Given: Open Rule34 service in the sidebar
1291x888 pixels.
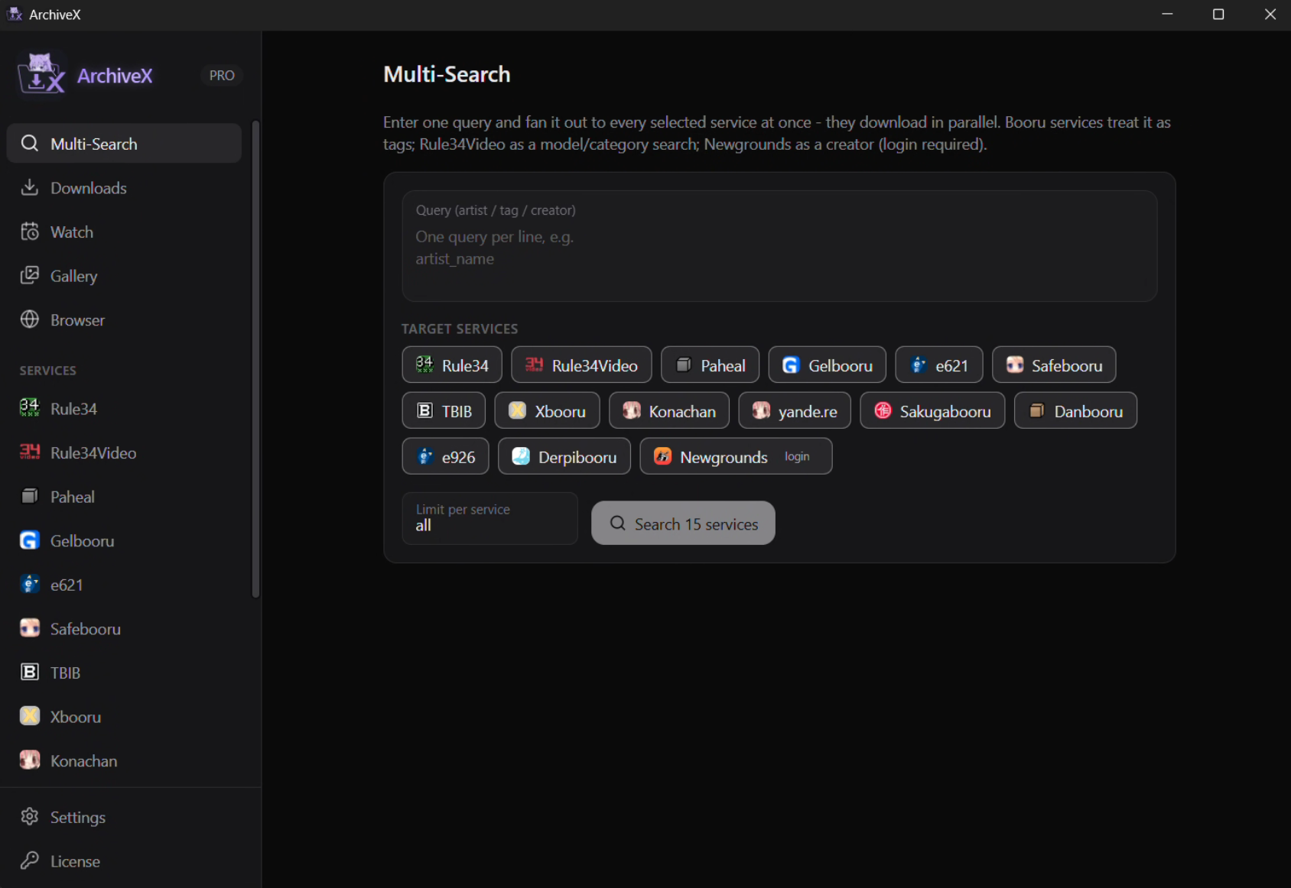Looking at the screenshot, I should pos(124,409).
